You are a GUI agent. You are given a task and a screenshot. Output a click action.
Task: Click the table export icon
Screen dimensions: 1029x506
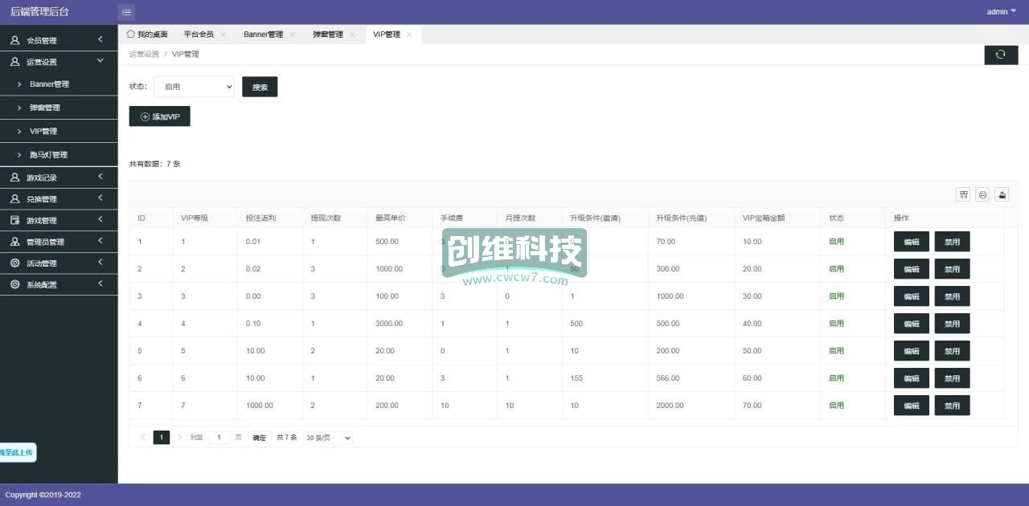1002,194
